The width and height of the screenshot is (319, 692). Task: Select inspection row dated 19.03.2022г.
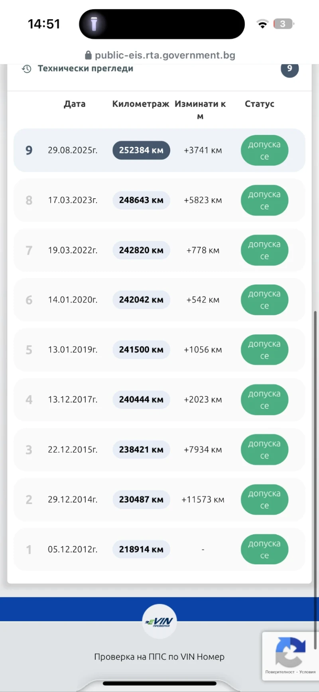(73, 250)
